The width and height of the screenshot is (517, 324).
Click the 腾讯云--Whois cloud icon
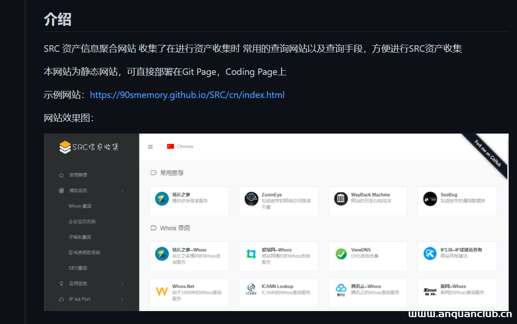[341, 289]
